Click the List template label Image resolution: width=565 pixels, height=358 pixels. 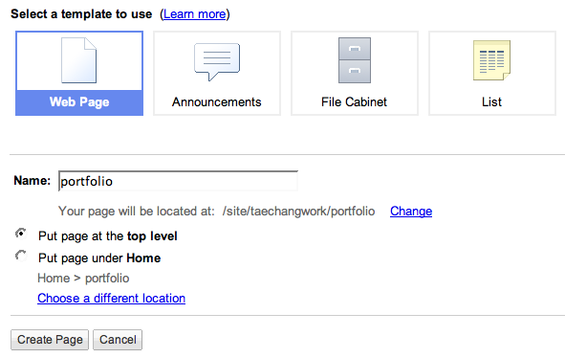click(x=491, y=102)
